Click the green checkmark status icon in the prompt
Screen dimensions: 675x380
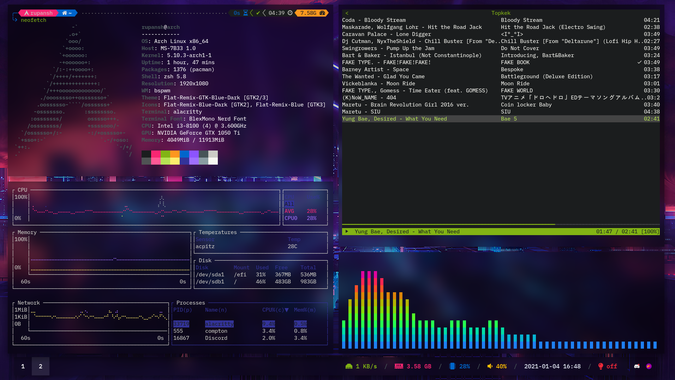coord(258,13)
